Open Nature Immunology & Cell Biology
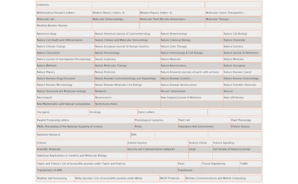 (182, 53)
